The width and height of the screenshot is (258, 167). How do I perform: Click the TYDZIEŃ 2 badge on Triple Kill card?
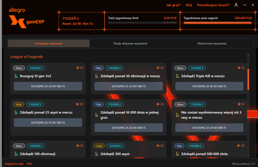197,68
